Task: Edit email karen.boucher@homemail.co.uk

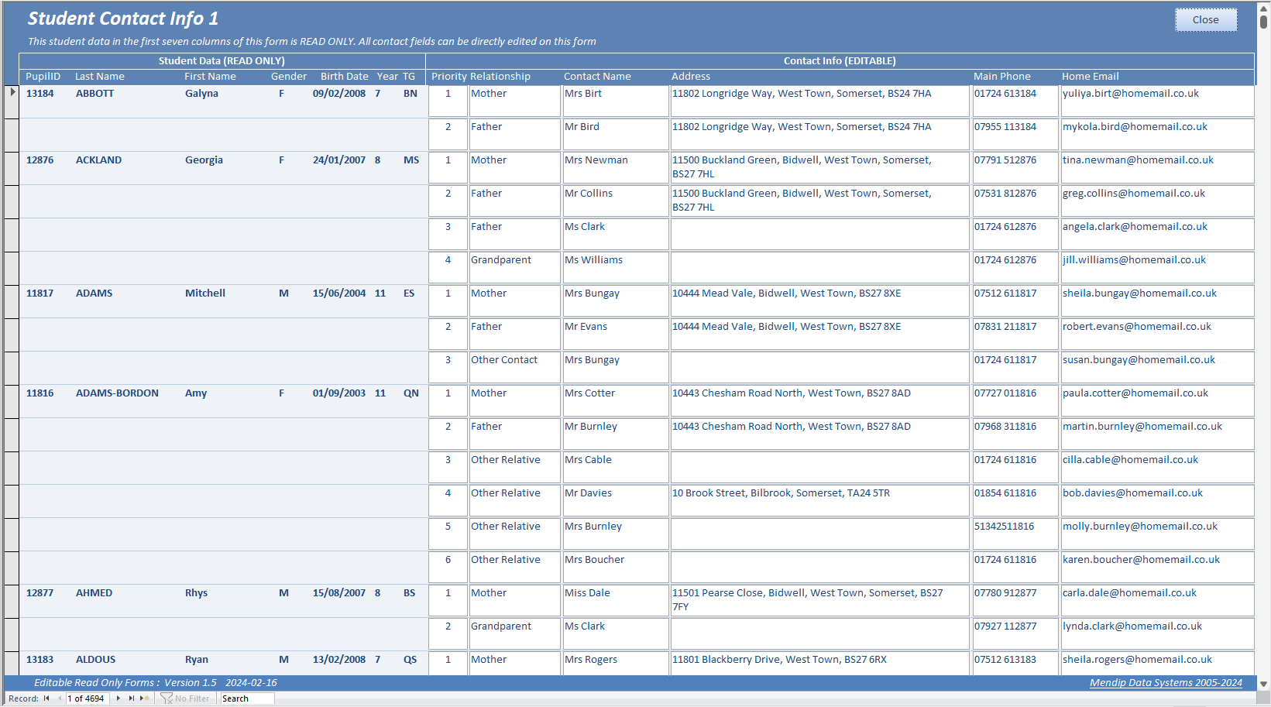Action: tap(1157, 568)
